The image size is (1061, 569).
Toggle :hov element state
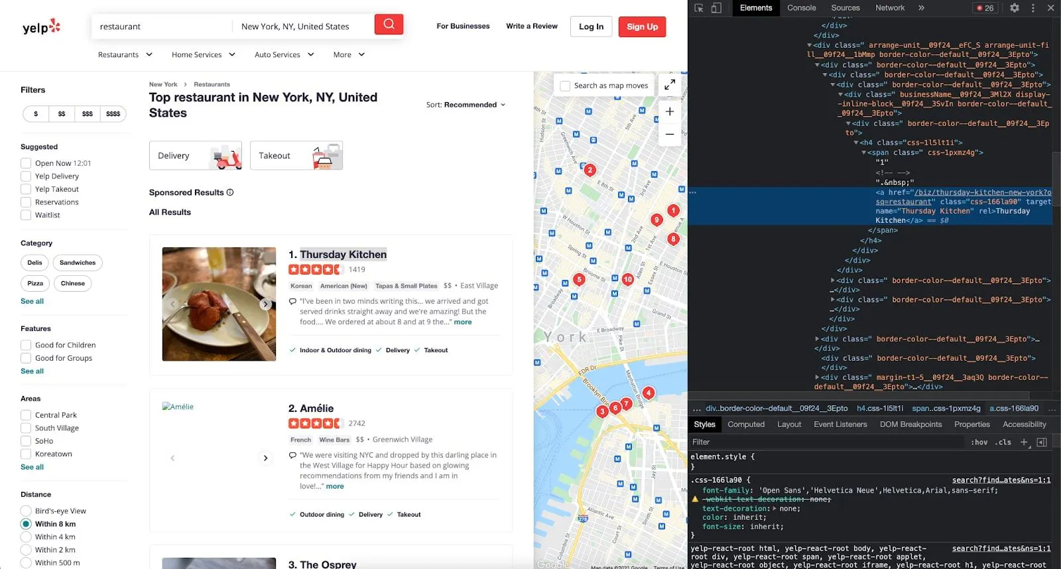tap(979, 442)
